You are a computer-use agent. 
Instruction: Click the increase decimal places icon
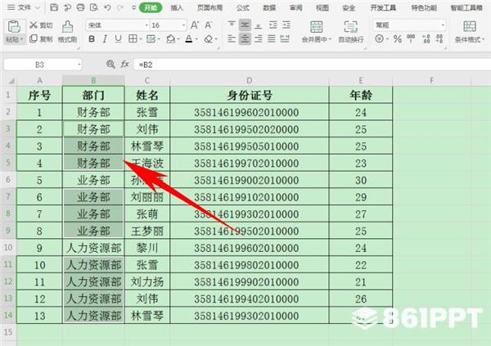point(426,38)
